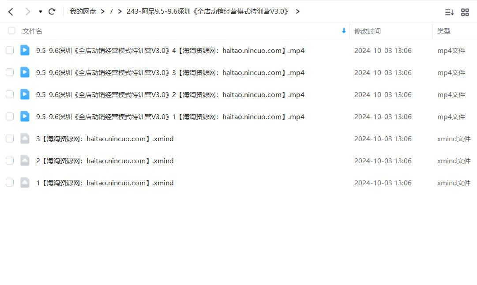The width and height of the screenshot is (477, 285).
Task: Open the sort order menu icon
Action: [x=449, y=12]
